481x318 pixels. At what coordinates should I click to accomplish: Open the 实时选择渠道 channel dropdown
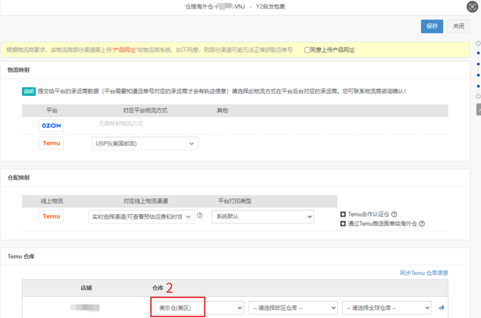coord(141,217)
